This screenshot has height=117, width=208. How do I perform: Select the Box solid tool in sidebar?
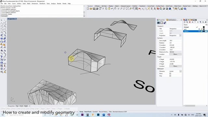2,38
